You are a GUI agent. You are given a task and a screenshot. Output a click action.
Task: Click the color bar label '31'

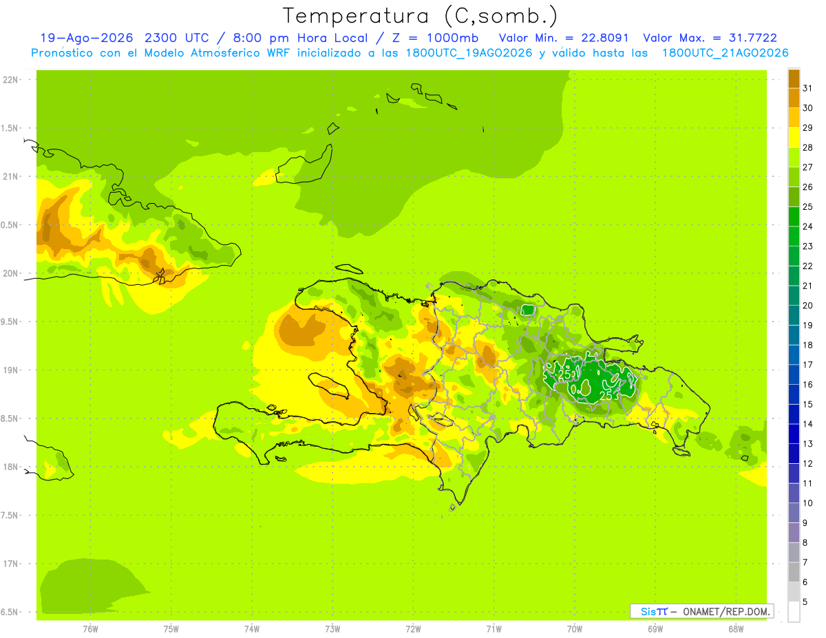[807, 88]
